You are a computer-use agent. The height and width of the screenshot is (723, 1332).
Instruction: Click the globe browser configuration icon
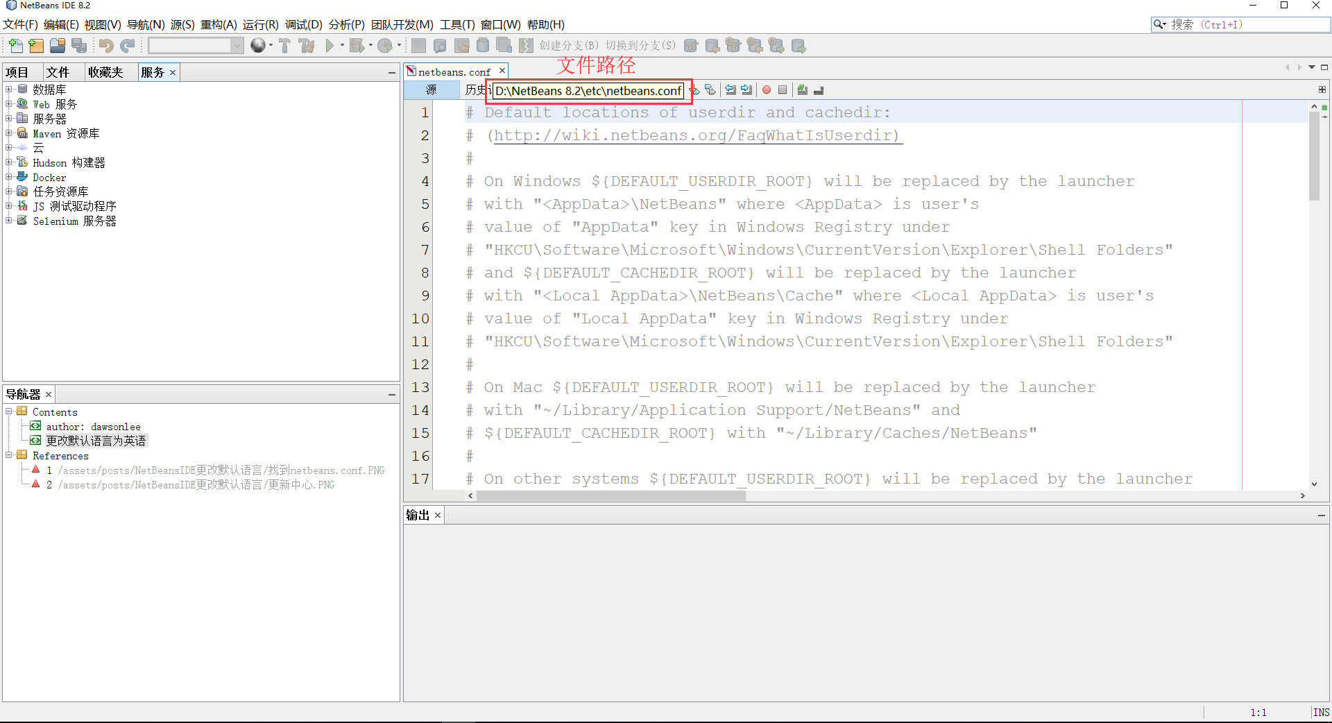point(258,46)
